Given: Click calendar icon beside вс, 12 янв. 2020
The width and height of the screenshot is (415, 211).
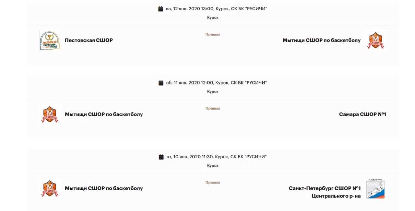Looking at the screenshot, I should coord(161,9).
